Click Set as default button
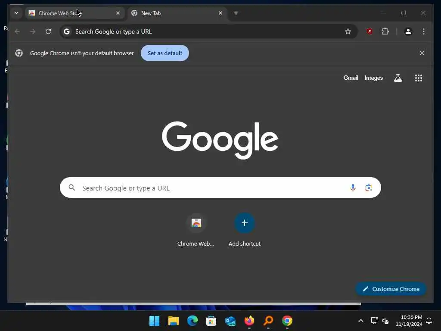Image resolution: width=441 pixels, height=331 pixels. coord(165,53)
